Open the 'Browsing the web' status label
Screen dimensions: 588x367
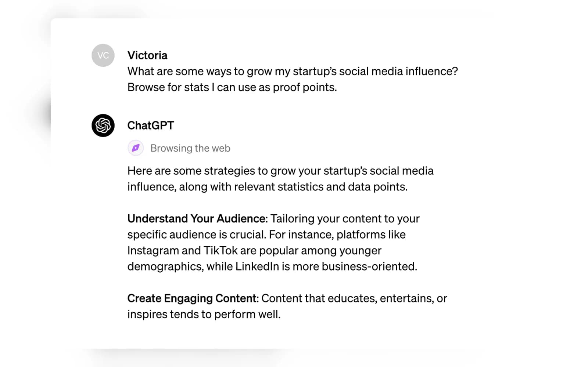pos(190,148)
